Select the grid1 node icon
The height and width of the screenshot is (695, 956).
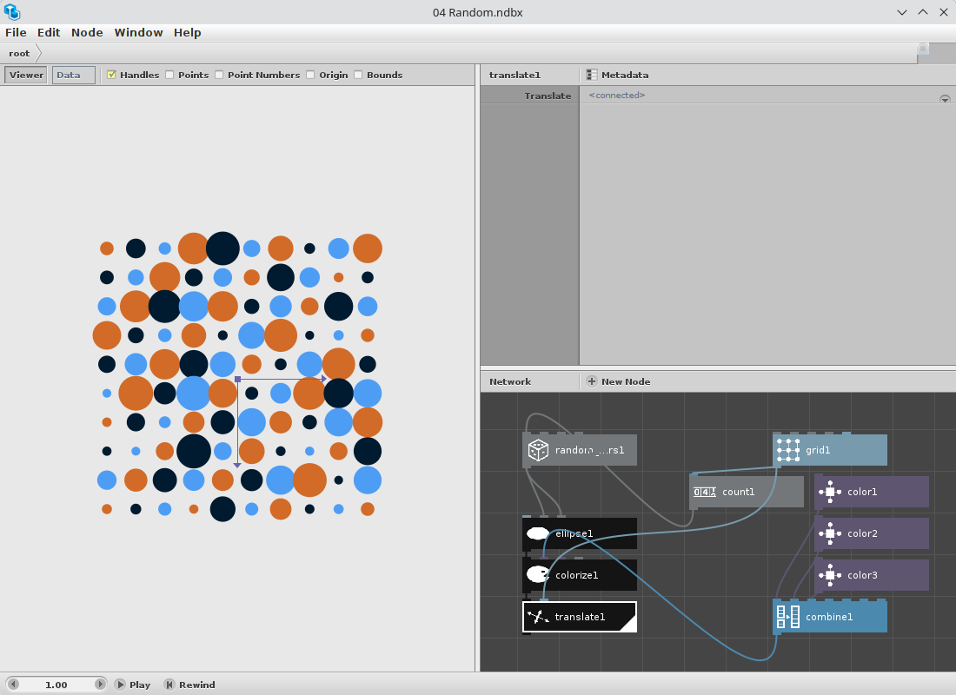pos(788,450)
